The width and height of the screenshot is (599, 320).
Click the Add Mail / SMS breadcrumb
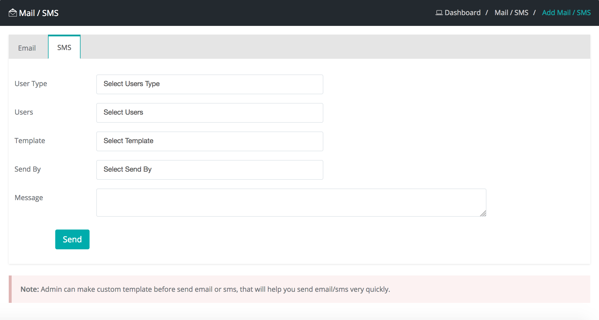click(x=566, y=13)
